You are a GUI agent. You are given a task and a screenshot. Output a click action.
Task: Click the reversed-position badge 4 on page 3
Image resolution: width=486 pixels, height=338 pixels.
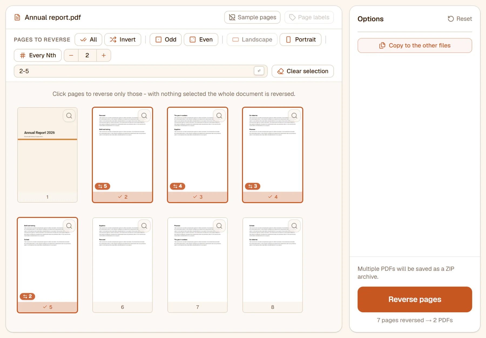coord(177,186)
